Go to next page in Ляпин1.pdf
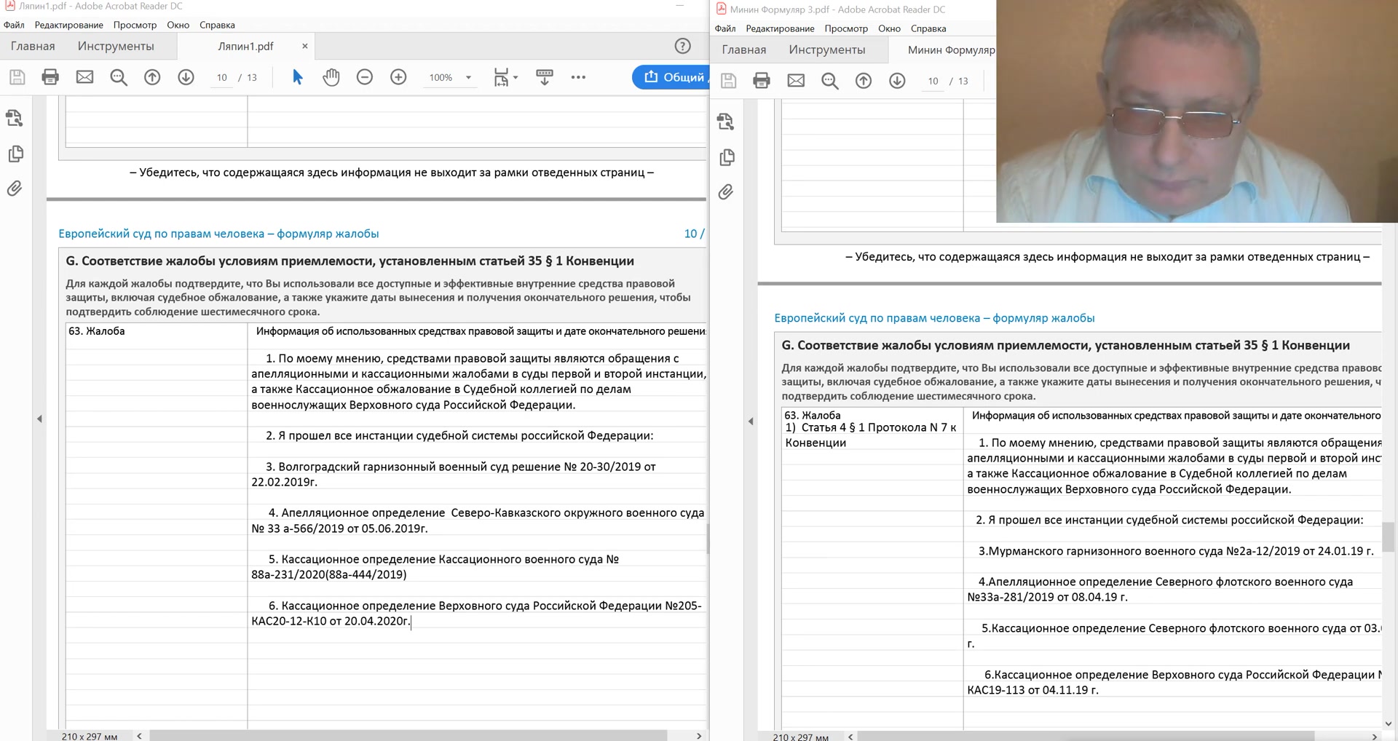The width and height of the screenshot is (1398, 741). point(186,77)
